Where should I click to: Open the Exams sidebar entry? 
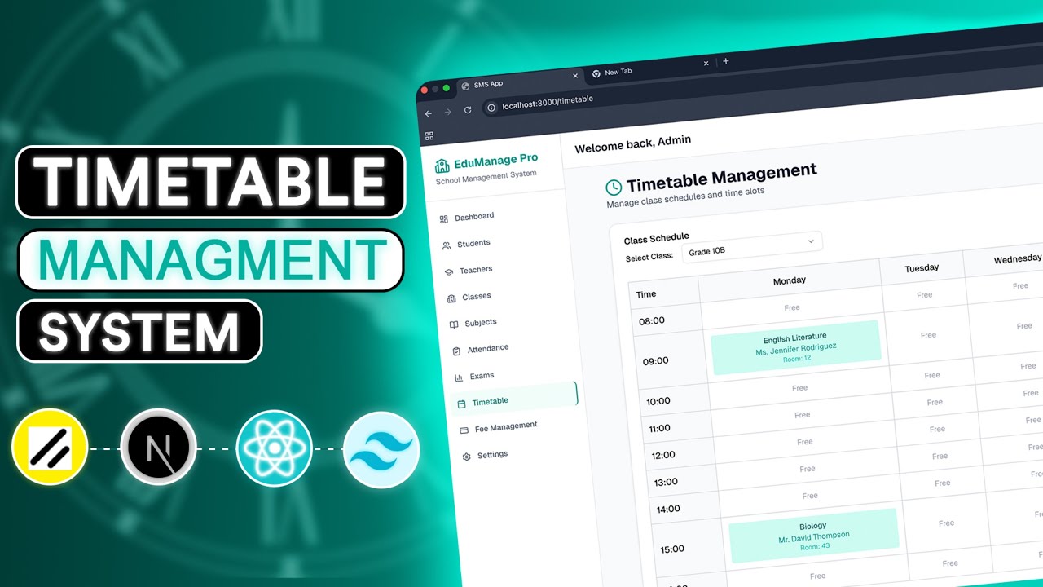(x=475, y=376)
